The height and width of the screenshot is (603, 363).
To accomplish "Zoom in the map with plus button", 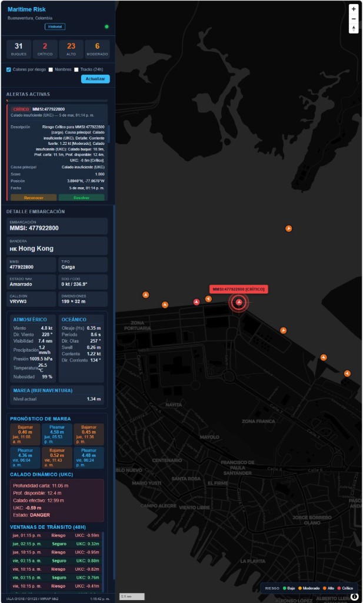I will pos(354,9).
